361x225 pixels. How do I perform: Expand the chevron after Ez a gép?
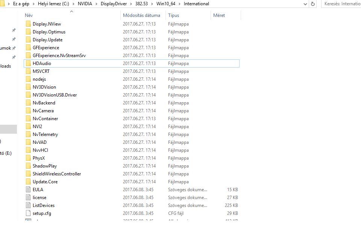[x=33, y=4]
